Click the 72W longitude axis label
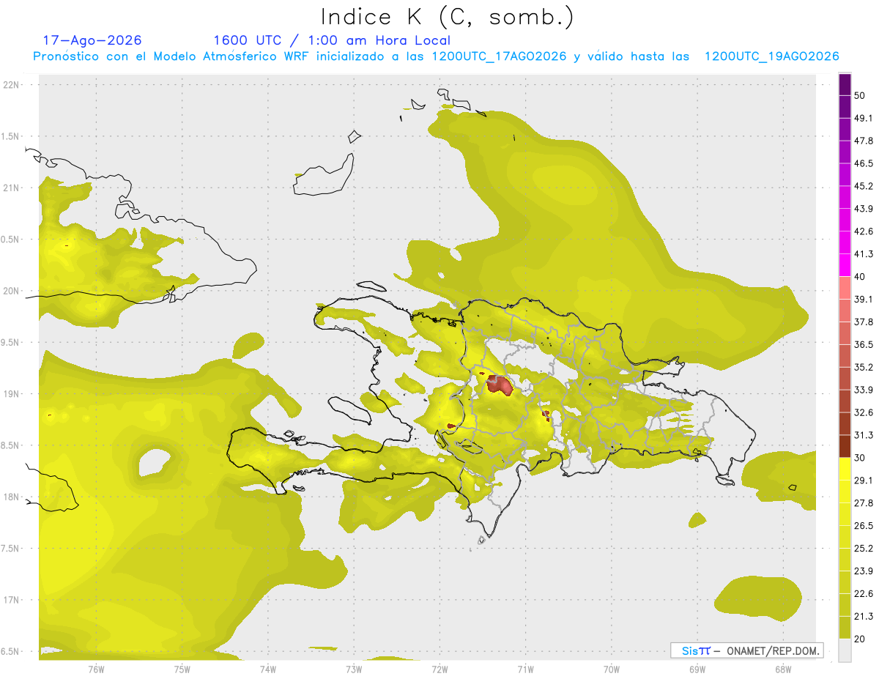879x679 pixels. [439, 669]
